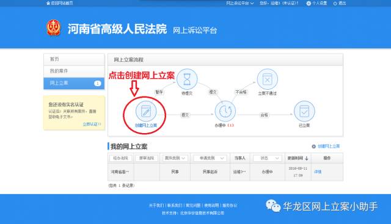The image size is (391, 224).
Task: Click the 原审法院 filter input field
Action: 147,158
